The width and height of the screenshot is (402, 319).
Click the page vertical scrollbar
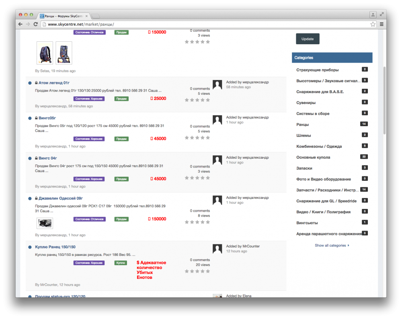[x=384, y=100]
